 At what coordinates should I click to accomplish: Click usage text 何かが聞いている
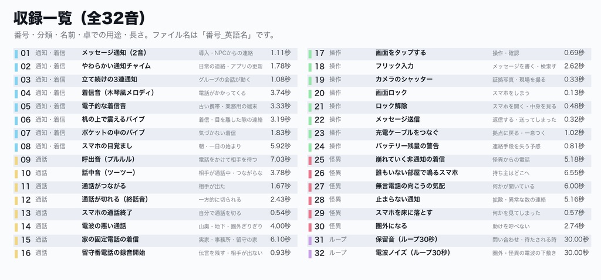coord(514,186)
